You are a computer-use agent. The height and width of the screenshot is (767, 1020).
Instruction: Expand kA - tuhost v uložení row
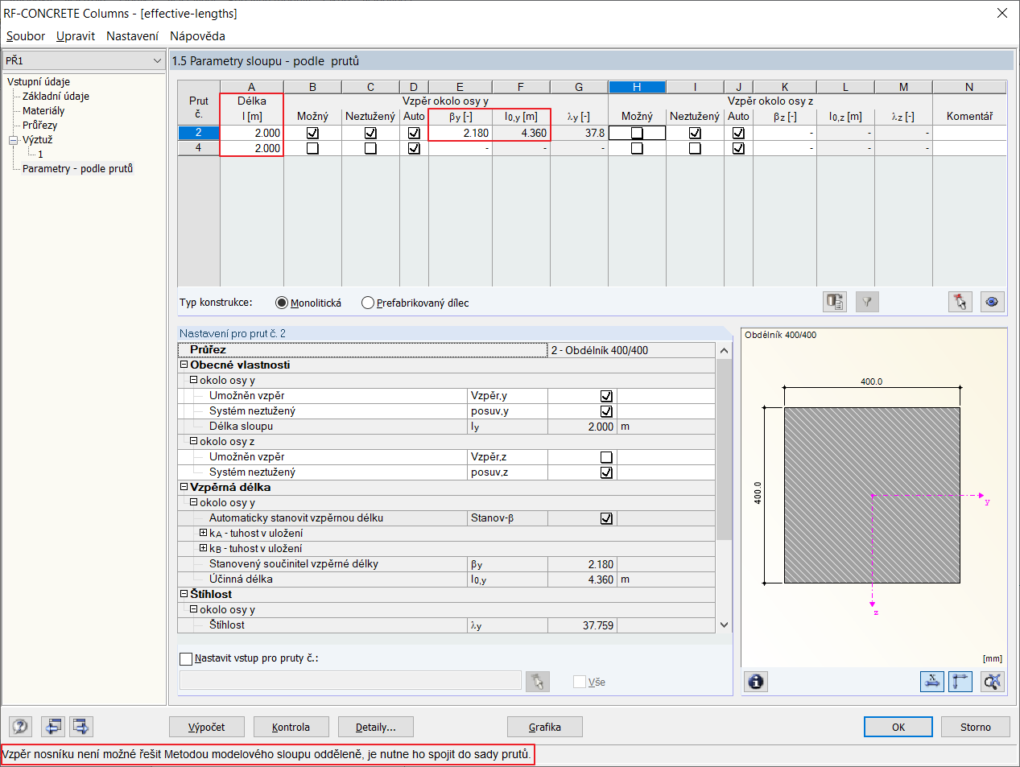[204, 533]
